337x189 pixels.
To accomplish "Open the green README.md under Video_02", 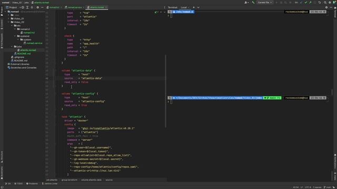I will pyautogui.click(x=22, y=54).
